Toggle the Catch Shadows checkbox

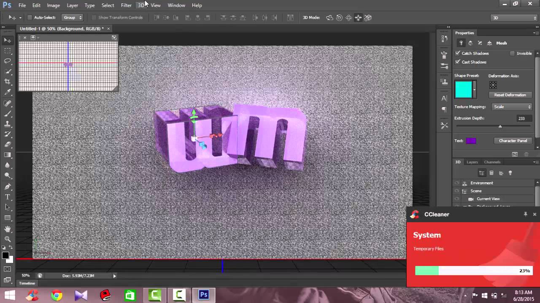(x=458, y=53)
